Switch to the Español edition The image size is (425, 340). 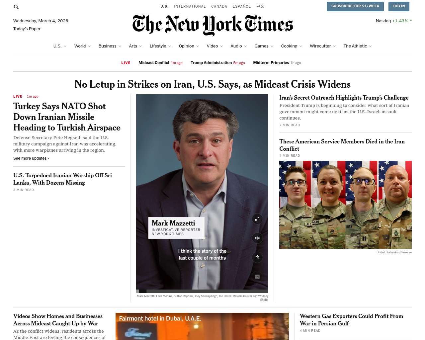pos(242,6)
